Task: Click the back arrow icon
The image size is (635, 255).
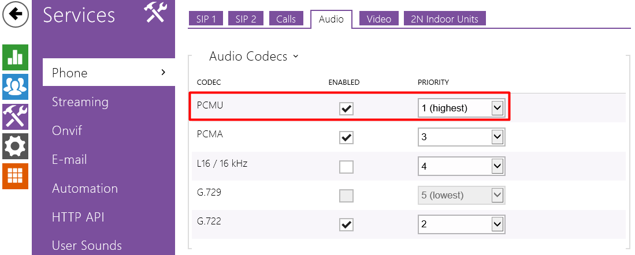Action: pos(16,15)
